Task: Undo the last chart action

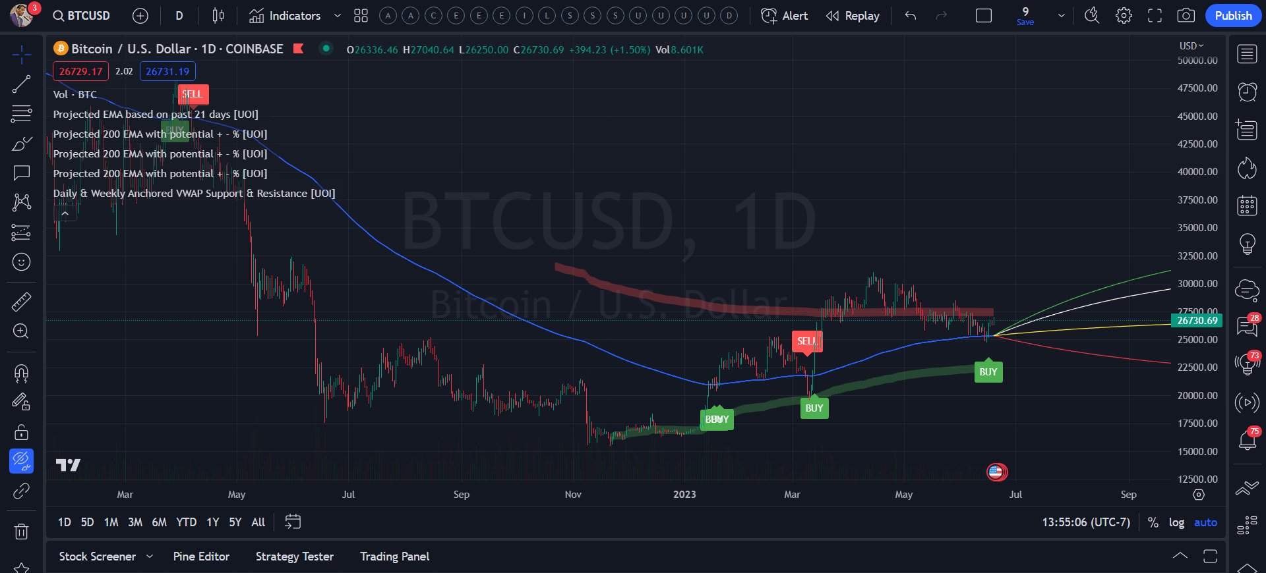Action: tap(911, 16)
